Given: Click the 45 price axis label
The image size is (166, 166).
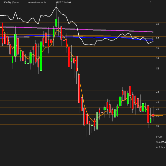Looking at the screenshot, I should click(x=157, y=92).
